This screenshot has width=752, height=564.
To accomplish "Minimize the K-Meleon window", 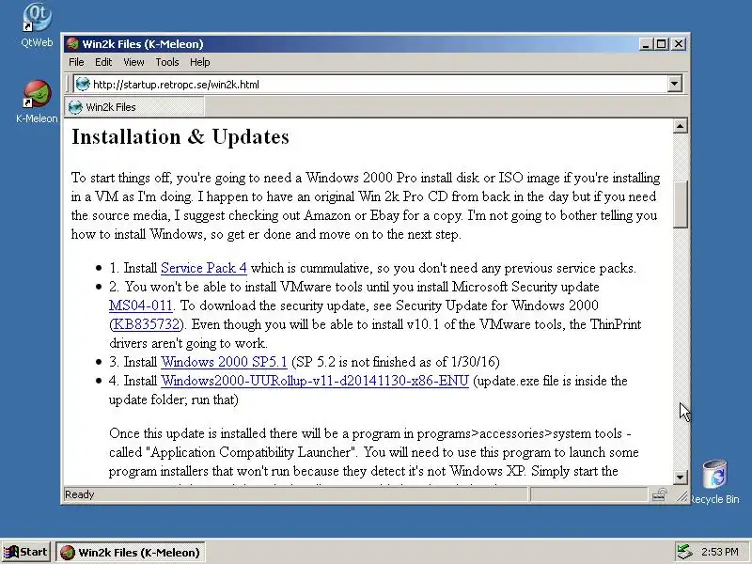I will click(646, 44).
